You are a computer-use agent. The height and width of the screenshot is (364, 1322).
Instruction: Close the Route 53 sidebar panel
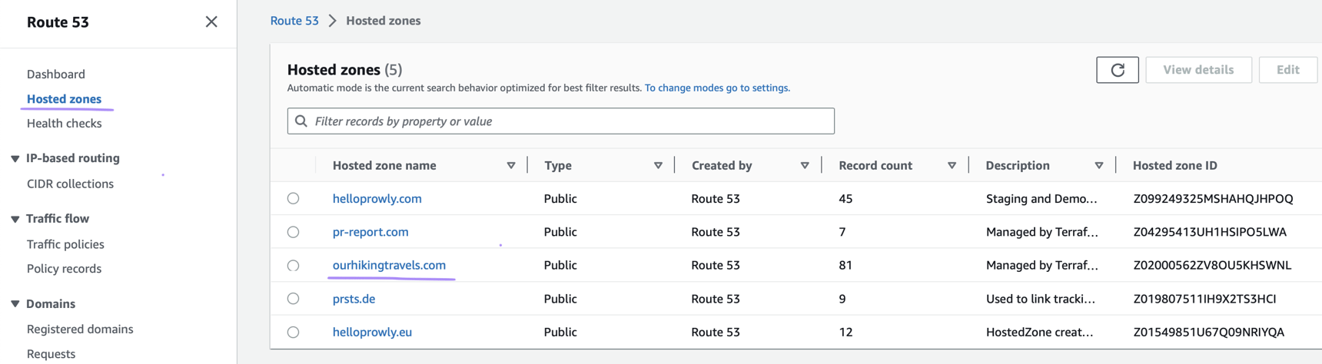[x=211, y=22]
